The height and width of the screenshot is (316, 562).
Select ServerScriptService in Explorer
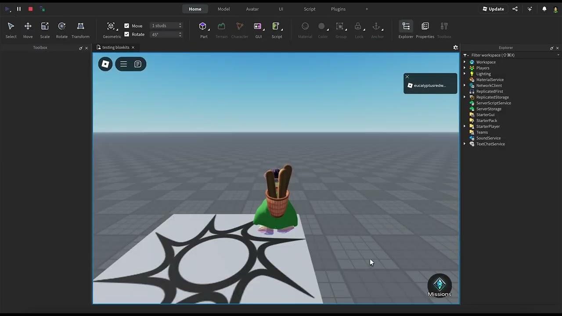pyautogui.click(x=494, y=103)
